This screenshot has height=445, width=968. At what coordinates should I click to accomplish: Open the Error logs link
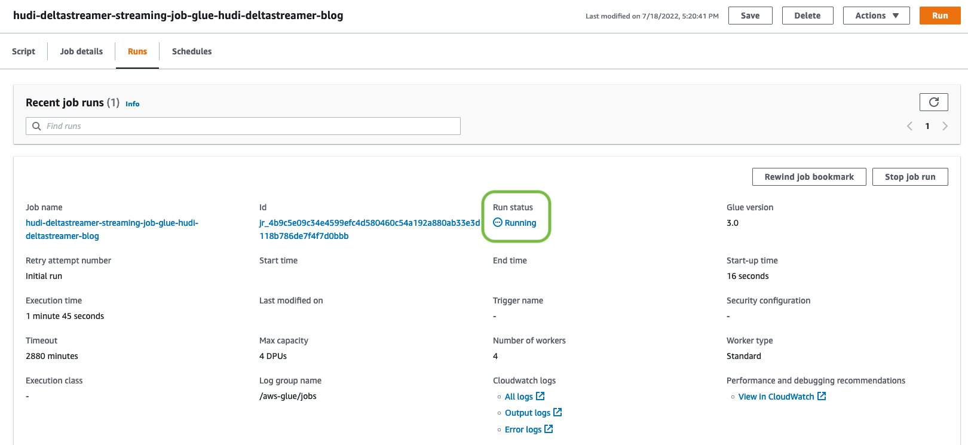523,429
